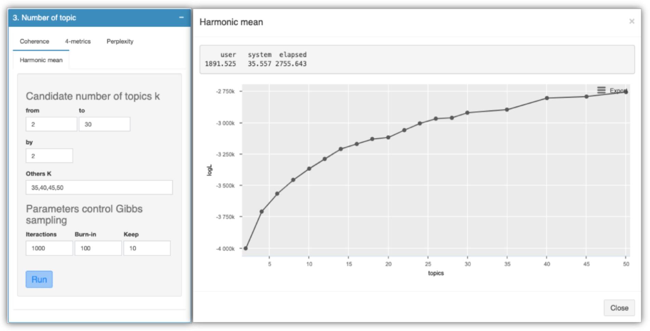Click the data point at 2 topics

click(245, 248)
